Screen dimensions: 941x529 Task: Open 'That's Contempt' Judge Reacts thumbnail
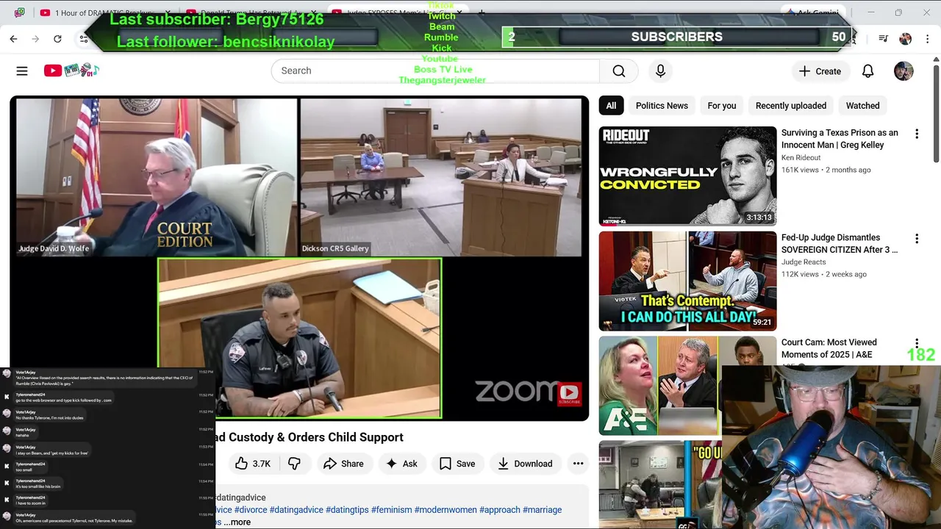click(687, 281)
